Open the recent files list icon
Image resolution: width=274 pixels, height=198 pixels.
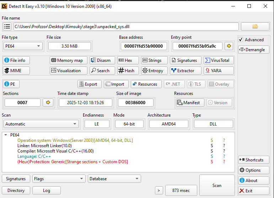pyautogui.click(x=7, y=27)
